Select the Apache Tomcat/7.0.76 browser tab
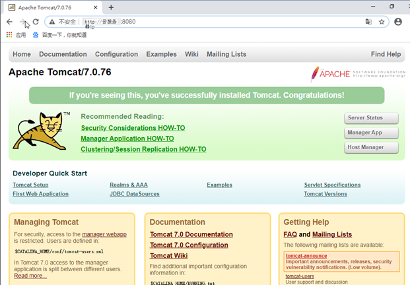This screenshot has width=410, height=285. click(x=52, y=7)
